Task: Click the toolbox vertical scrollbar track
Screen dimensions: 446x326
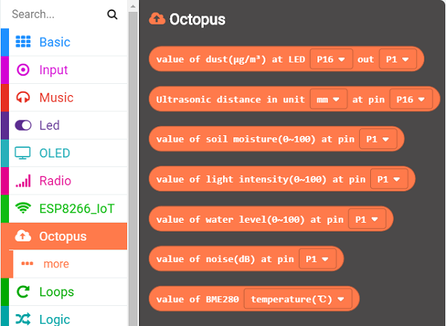Action: [133, 168]
